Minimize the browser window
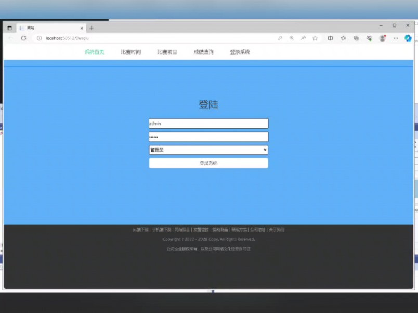 [x=381, y=25]
